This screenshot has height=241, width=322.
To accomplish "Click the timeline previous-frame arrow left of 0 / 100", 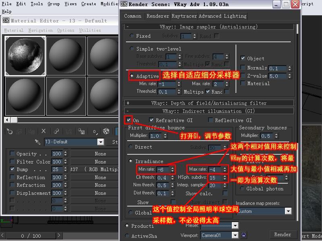I will coord(3,235).
